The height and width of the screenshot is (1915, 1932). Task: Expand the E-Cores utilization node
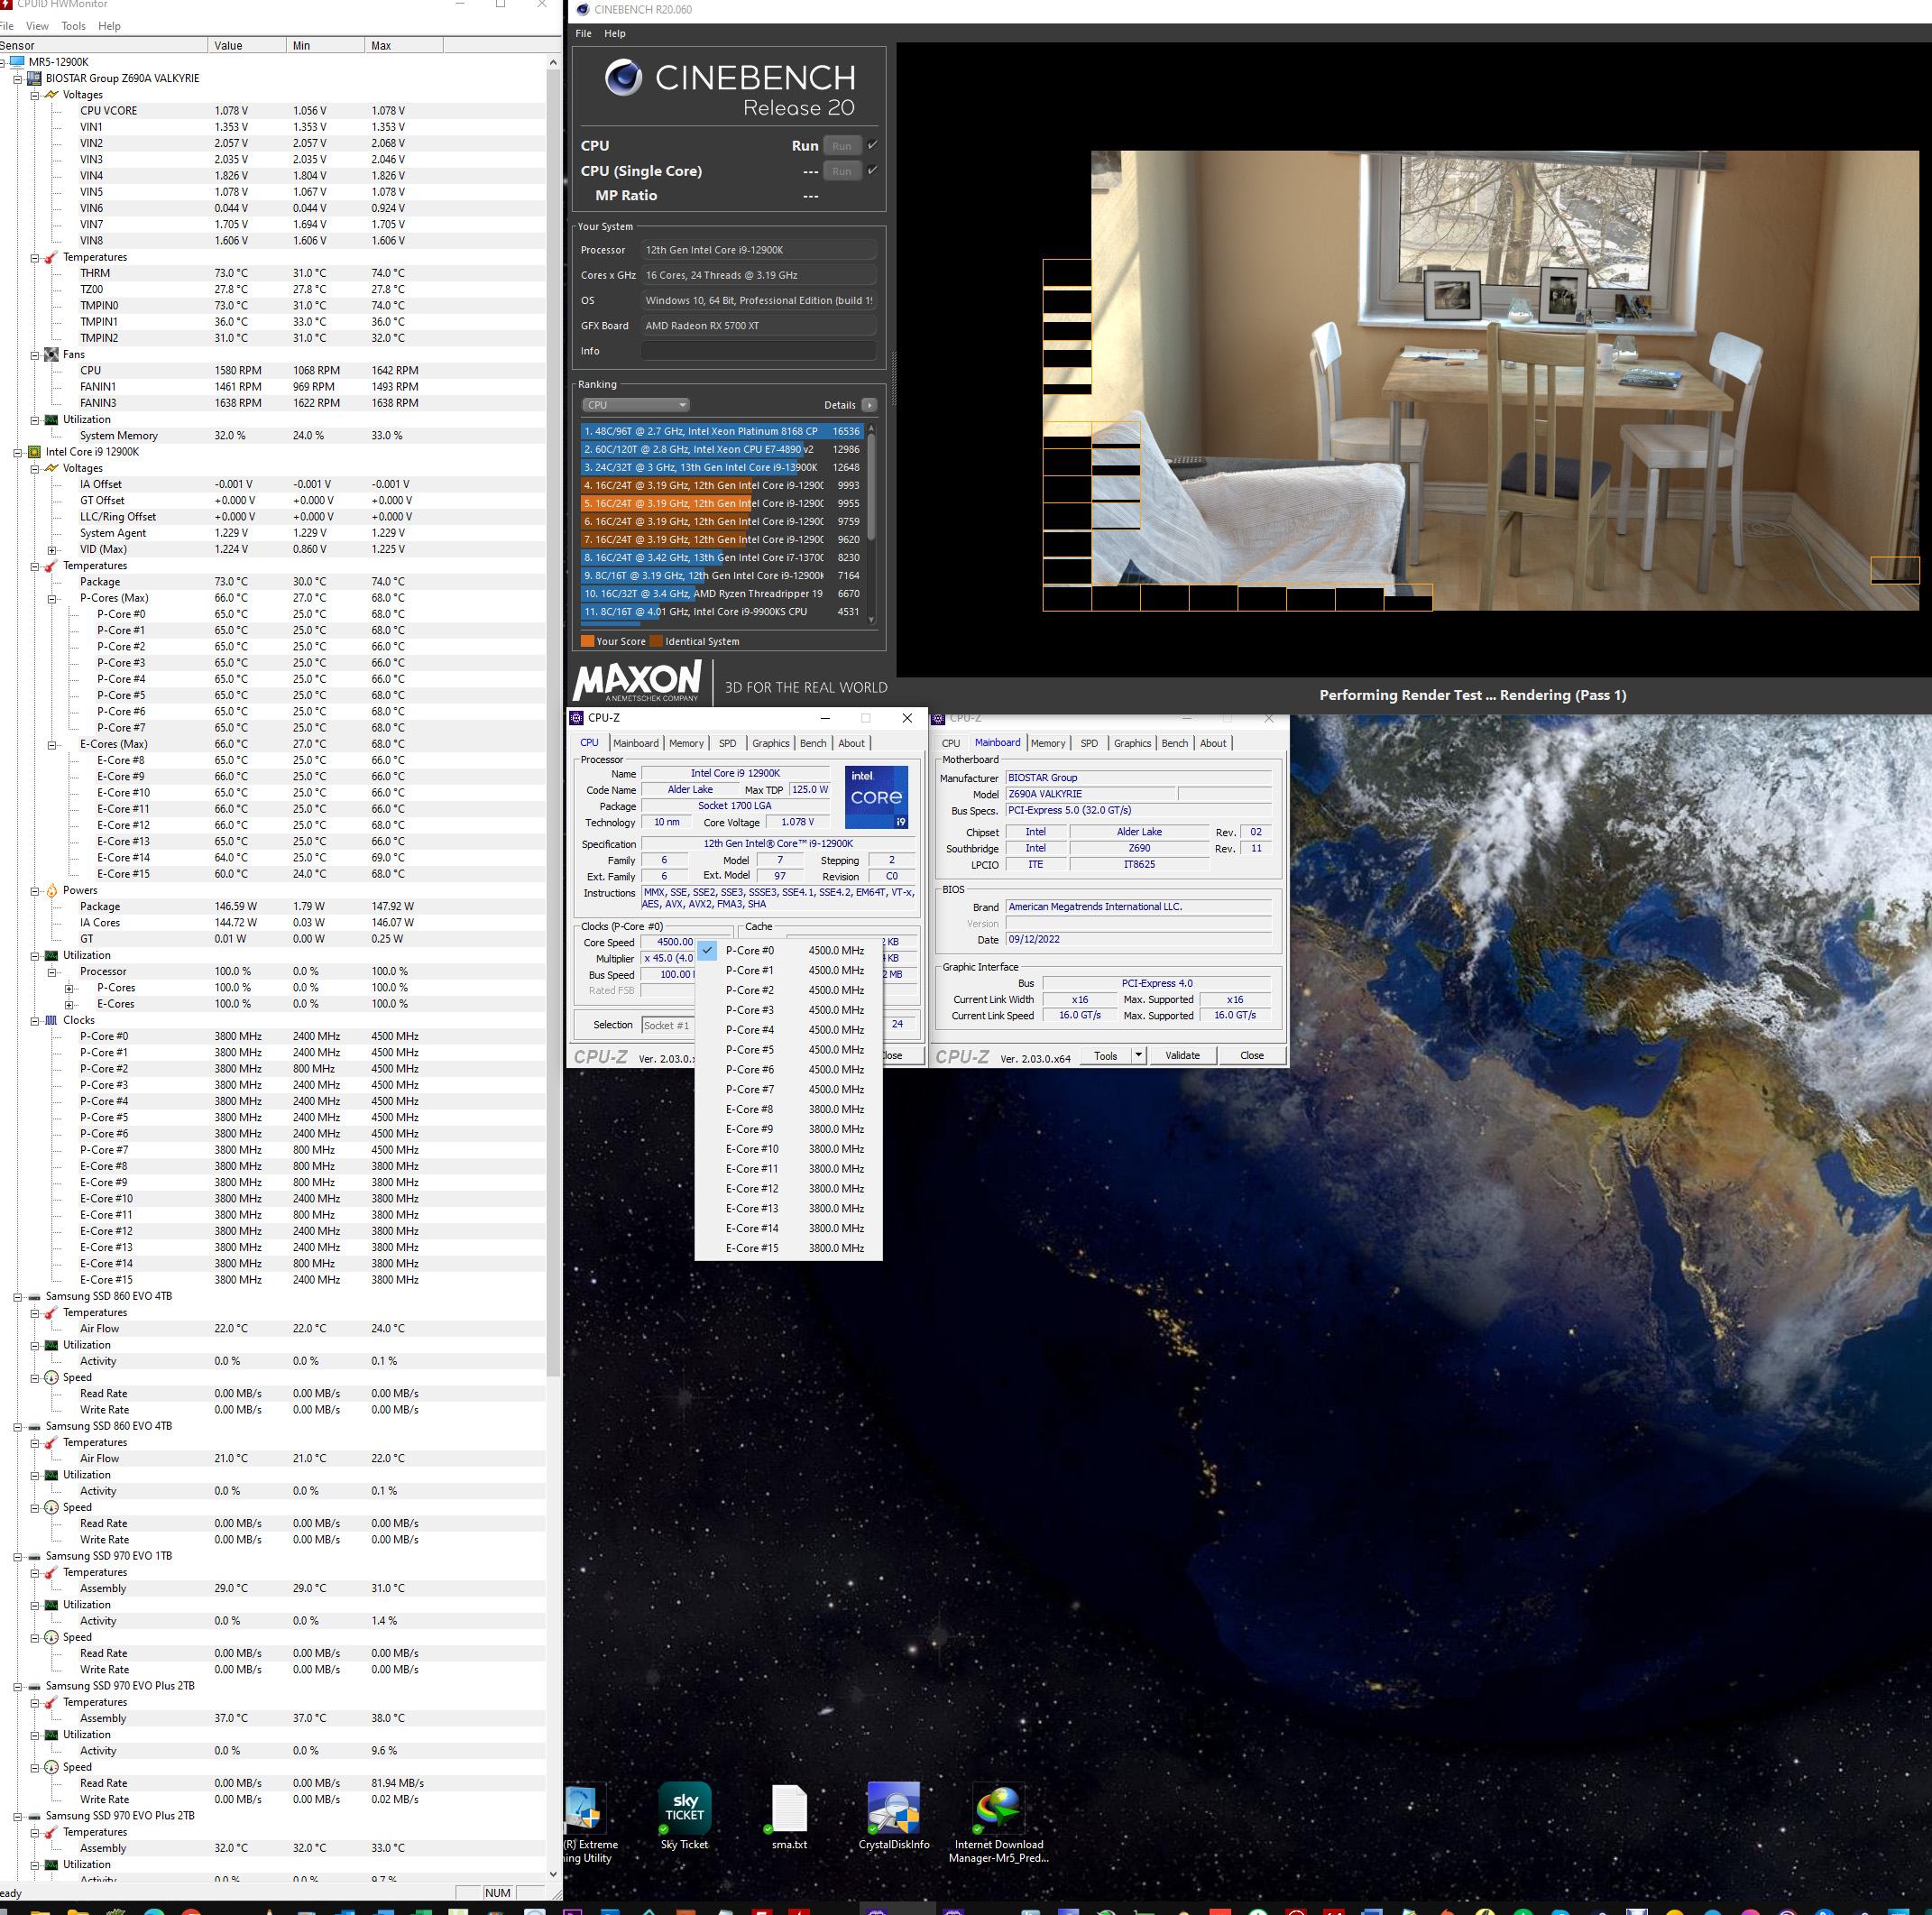[69, 1004]
